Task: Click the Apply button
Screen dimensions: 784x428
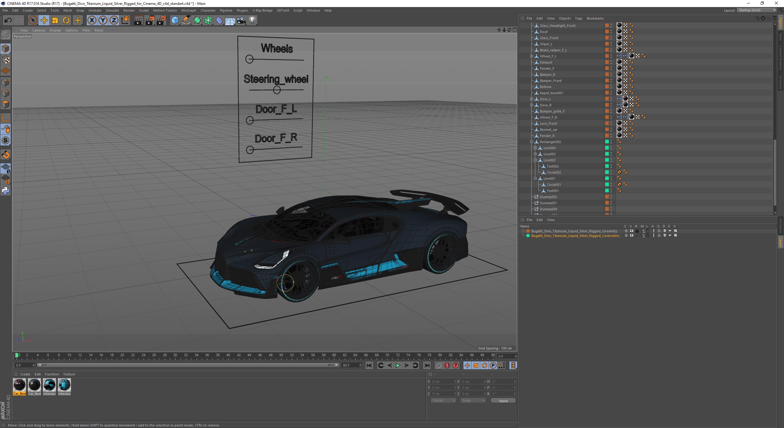Action: coord(503,401)
